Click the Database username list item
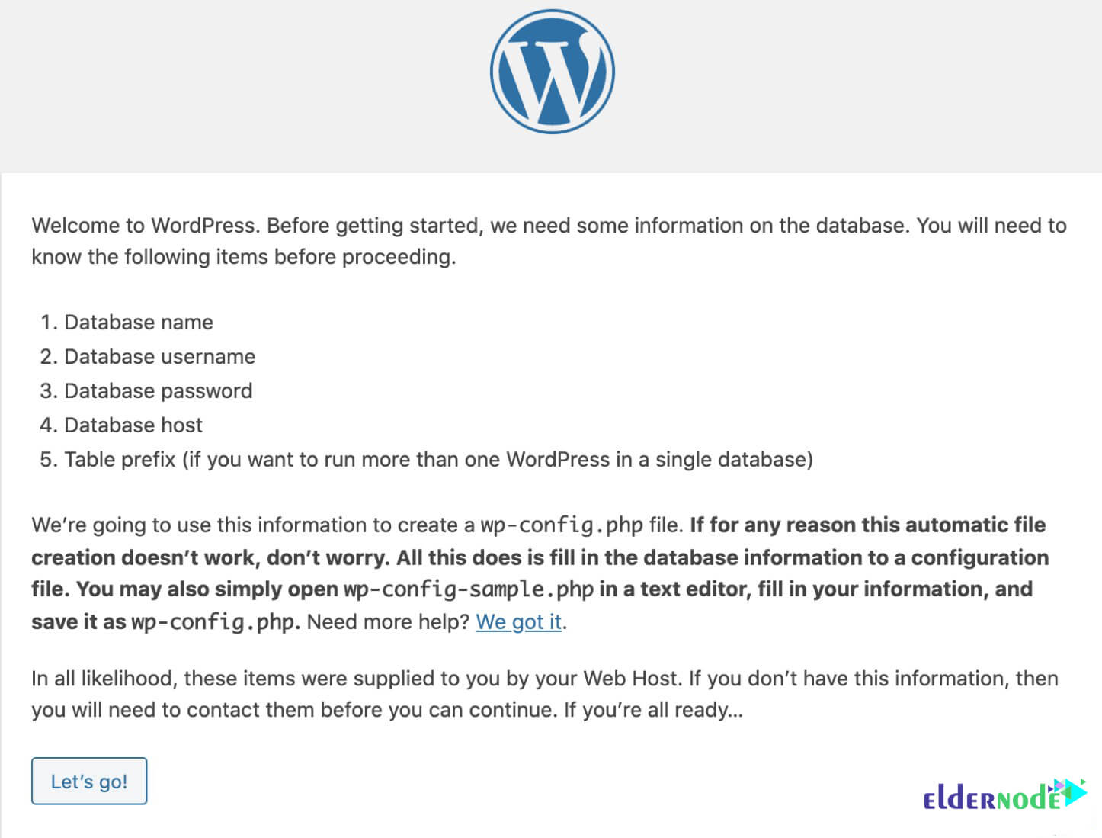 (x=148, y=357)
